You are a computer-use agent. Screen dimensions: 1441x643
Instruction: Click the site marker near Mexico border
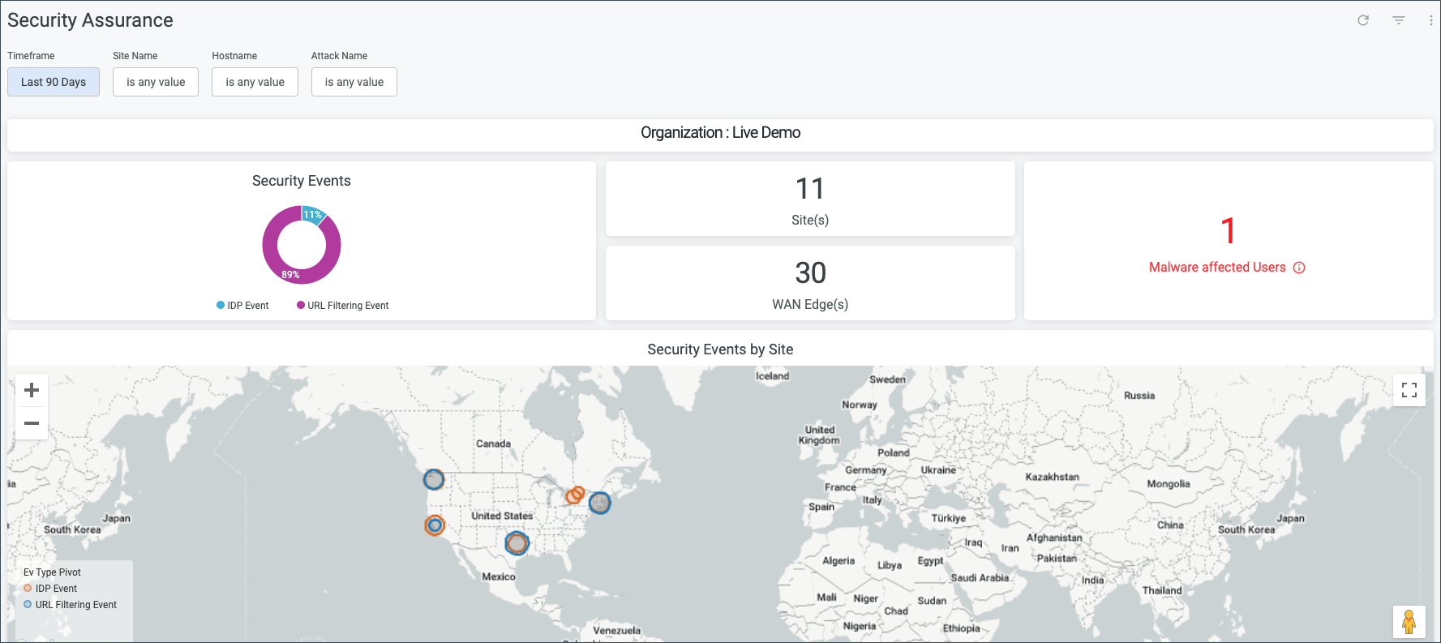coord(517,542)
